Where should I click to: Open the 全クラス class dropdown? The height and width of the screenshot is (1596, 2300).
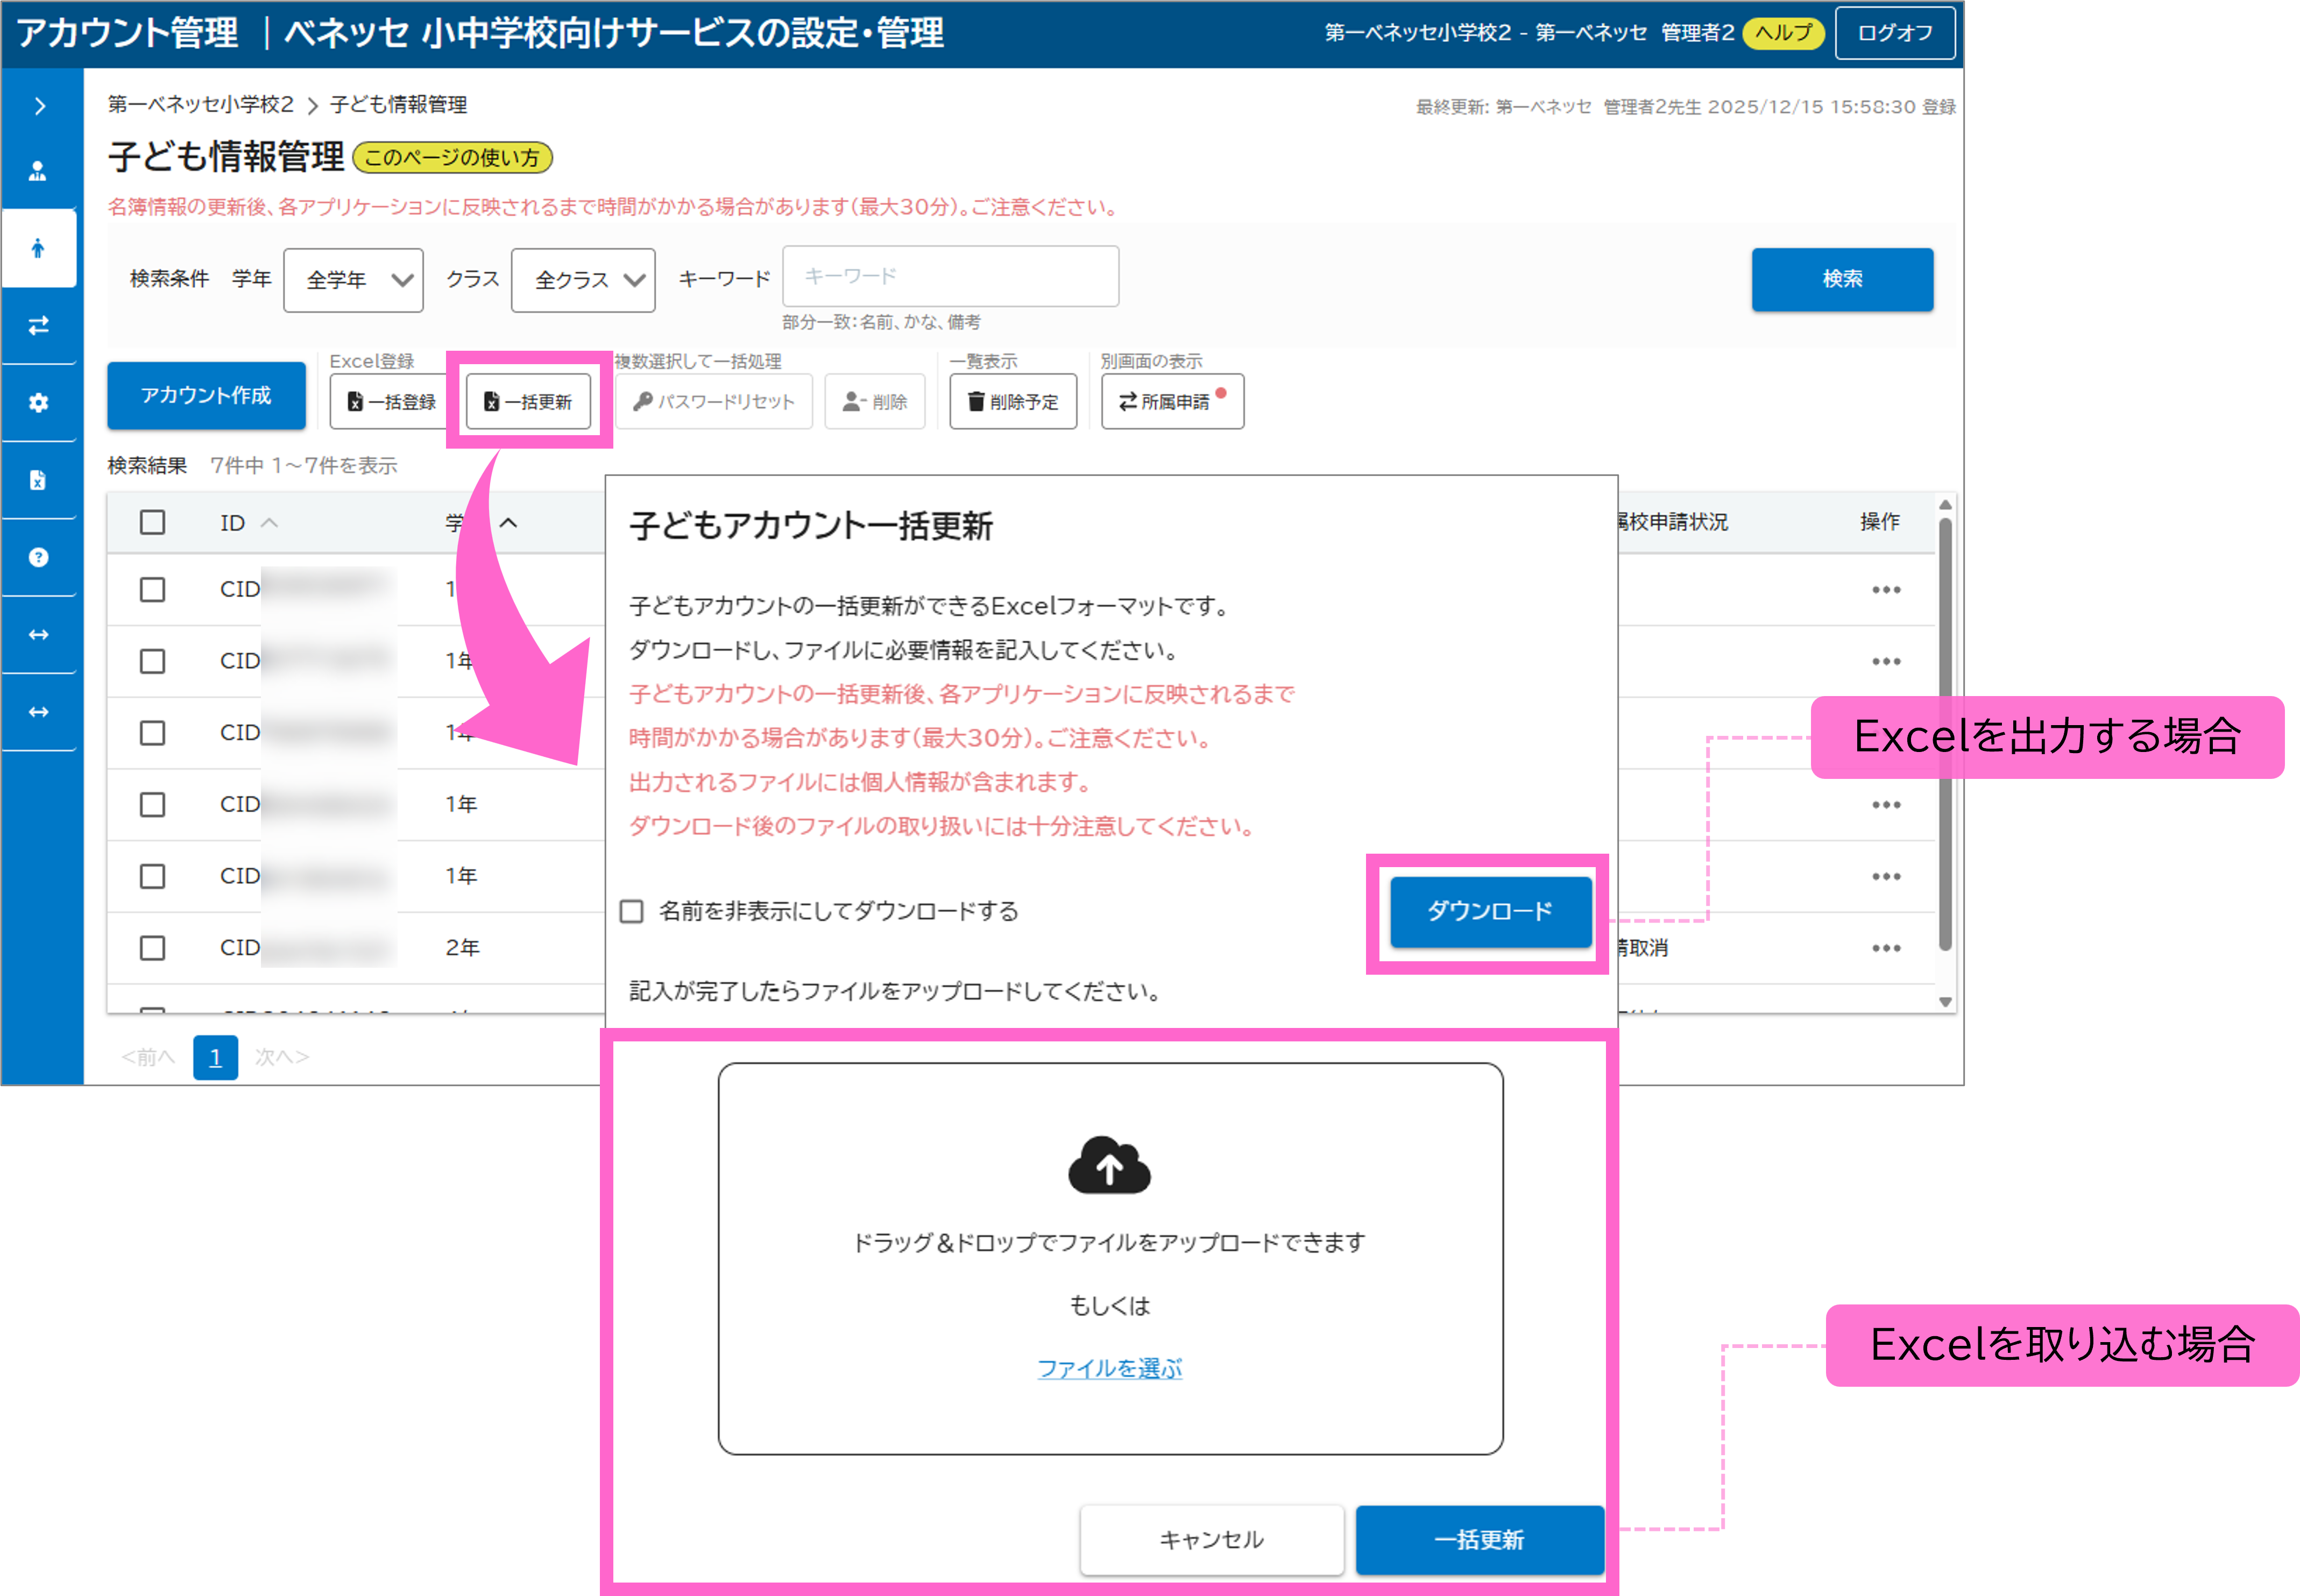[x=582, y=280]
